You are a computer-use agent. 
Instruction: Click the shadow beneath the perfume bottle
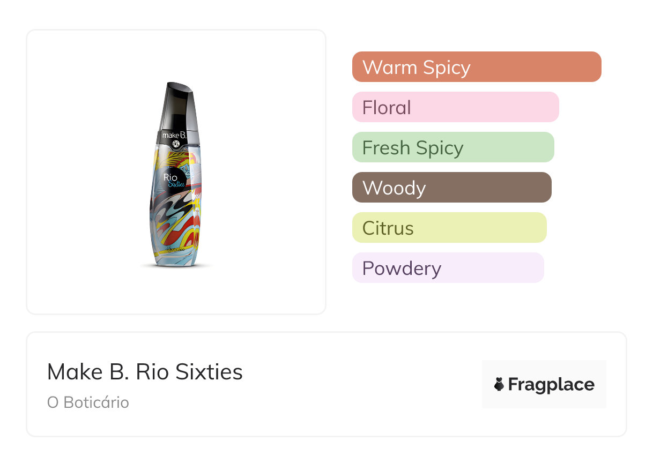(x=176, y=265)
